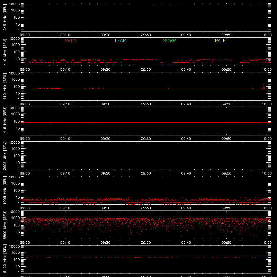Viewport: 277px width, 277px height.
Task: Click 10:00 time label under 8800 MHz panel
Action: point(267,243)
